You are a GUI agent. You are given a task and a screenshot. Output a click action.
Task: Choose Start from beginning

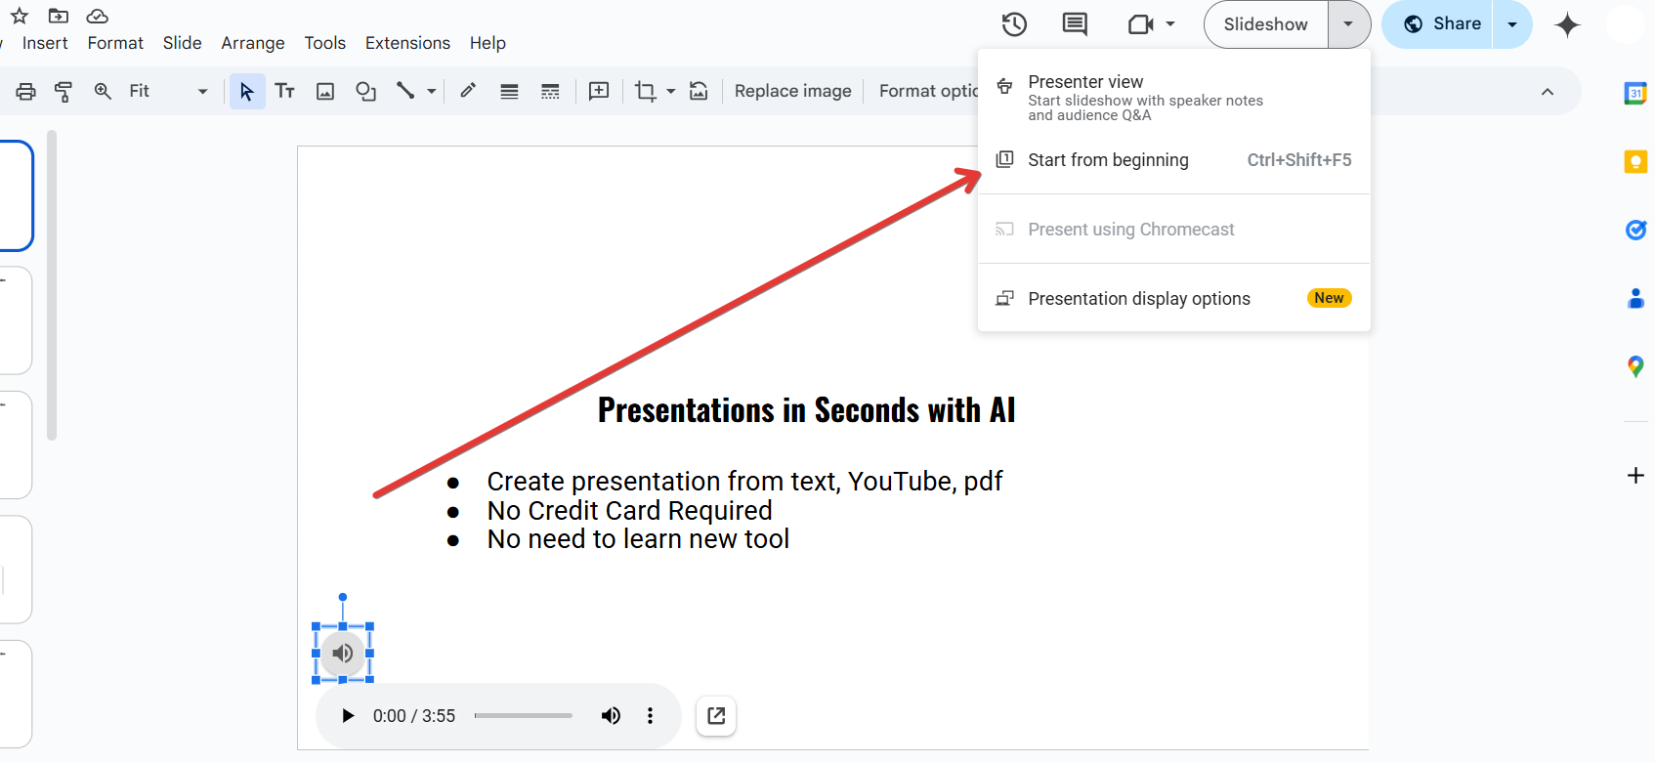1108,160
